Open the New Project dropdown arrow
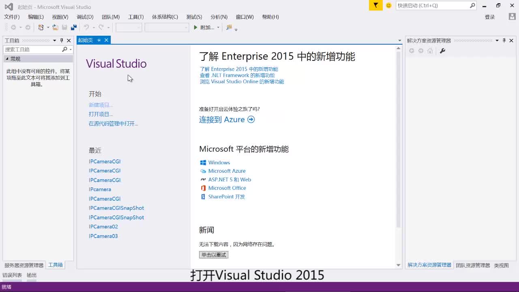519x292 pixels. (48, 28)
